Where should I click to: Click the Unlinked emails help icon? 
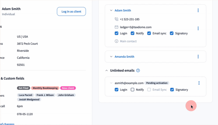[x=138, y=70]
